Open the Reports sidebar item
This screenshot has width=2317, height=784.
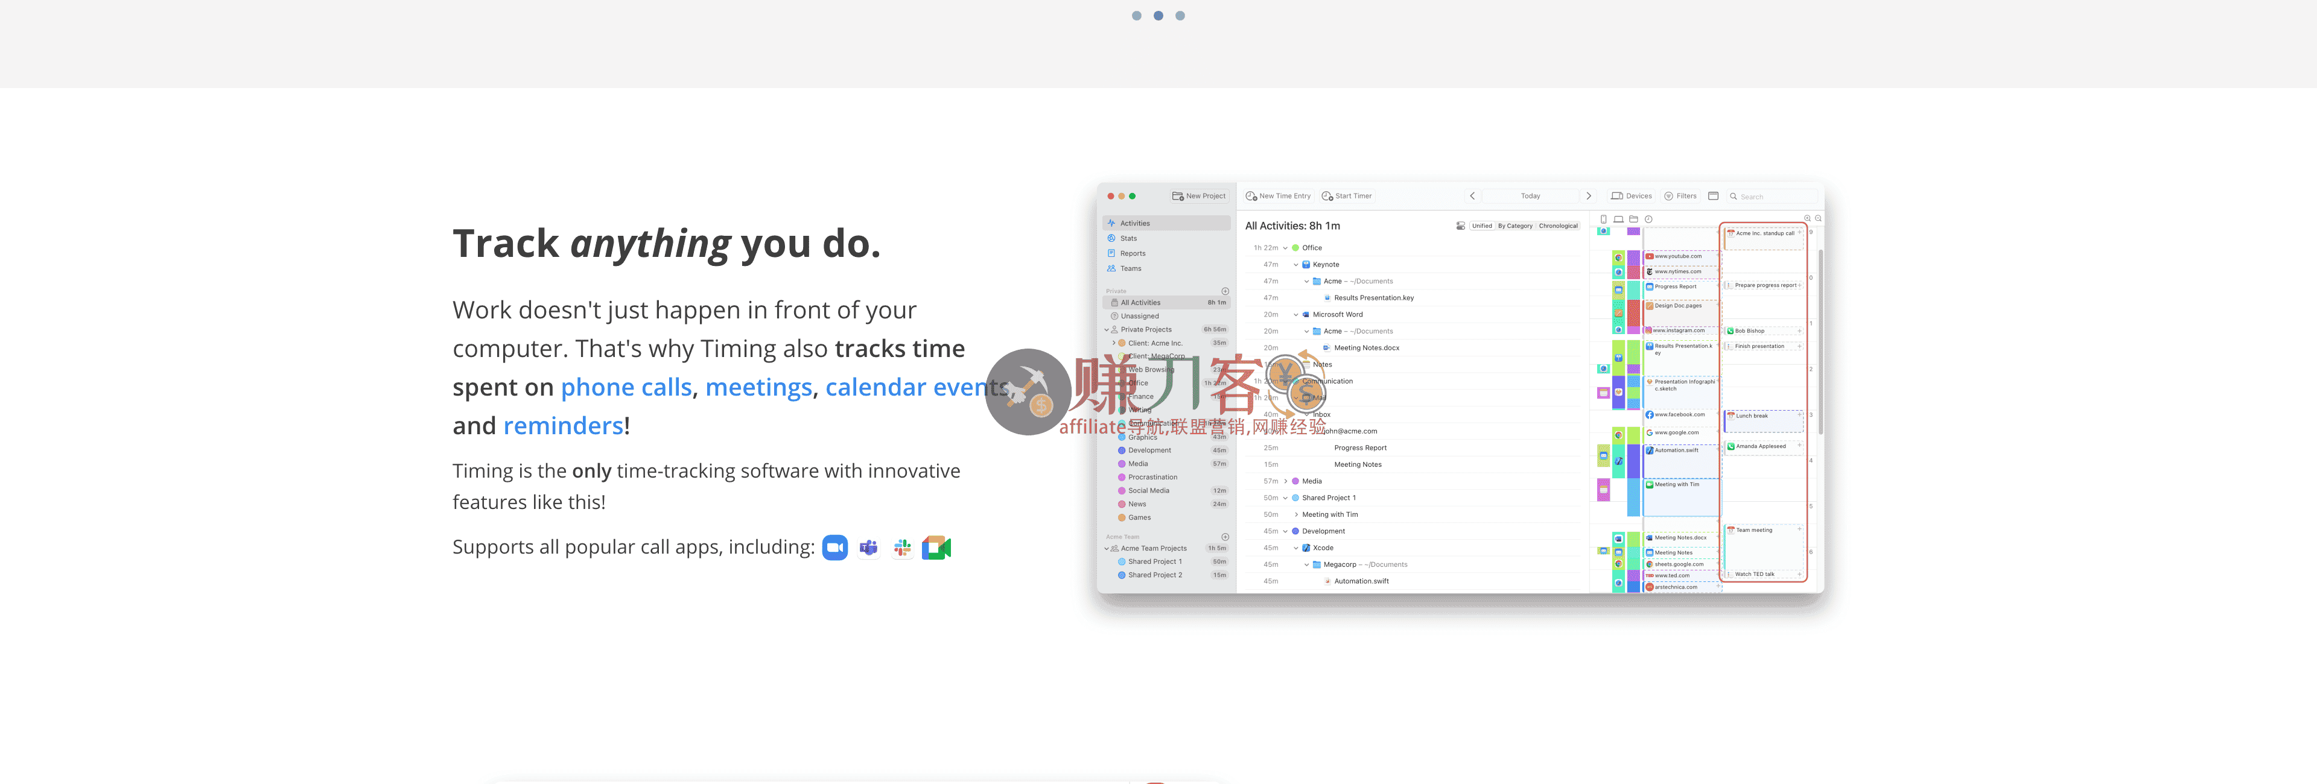(1133, 253)
